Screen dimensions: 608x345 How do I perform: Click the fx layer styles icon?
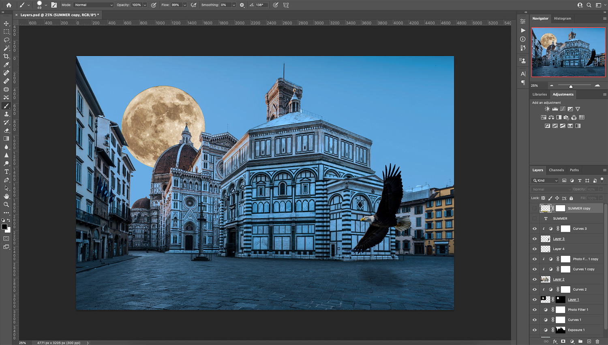[x=555, y=341]
